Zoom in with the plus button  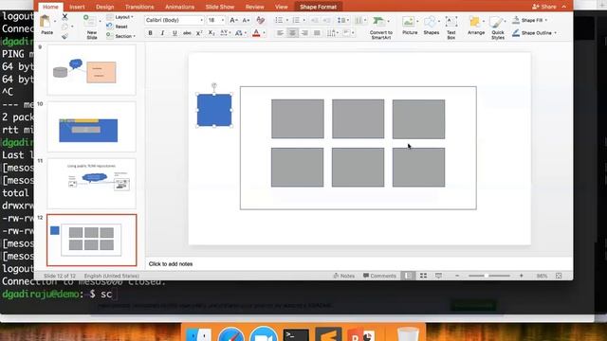(522, 276)
